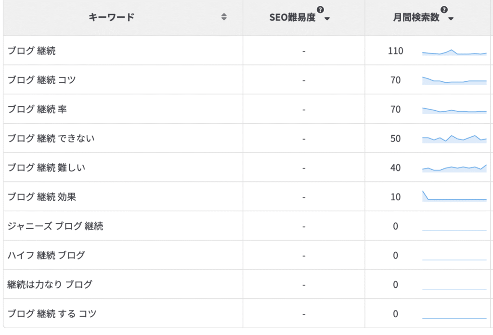Sort keywords using the キーワード sort arrows
The width and height of the screenshot is (493, 335).
pyautogui.click(x=224, y=17)
